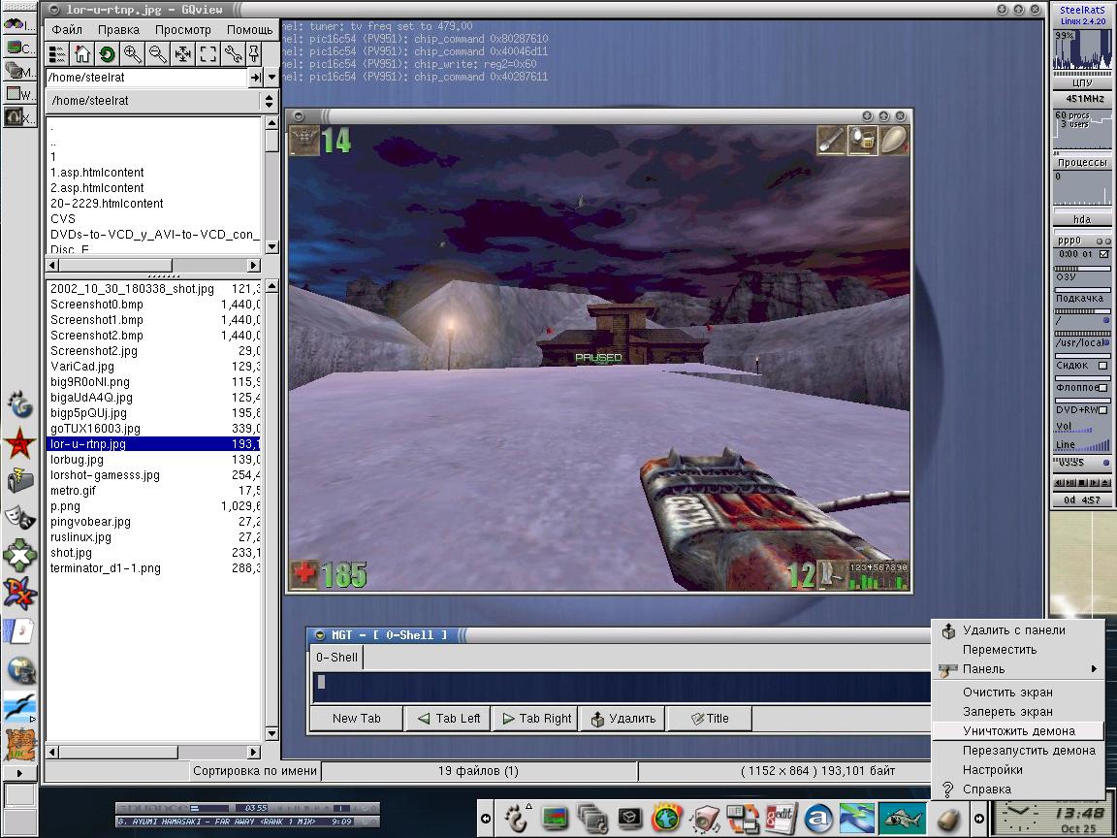Click the green refresh icon in GQview

tap(107, 54)
